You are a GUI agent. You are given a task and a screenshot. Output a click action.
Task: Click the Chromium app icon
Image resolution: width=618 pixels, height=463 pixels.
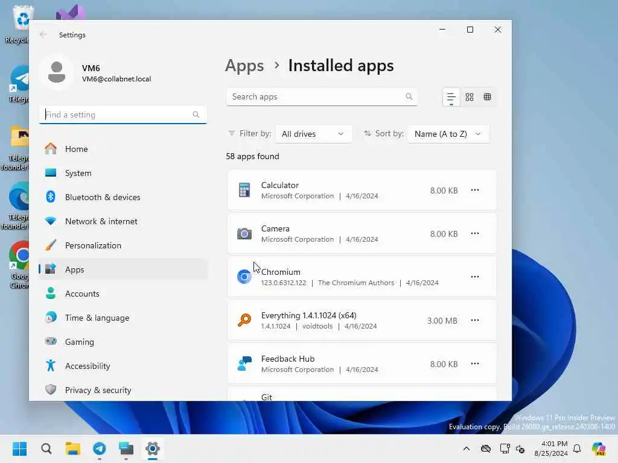(244, 277)
